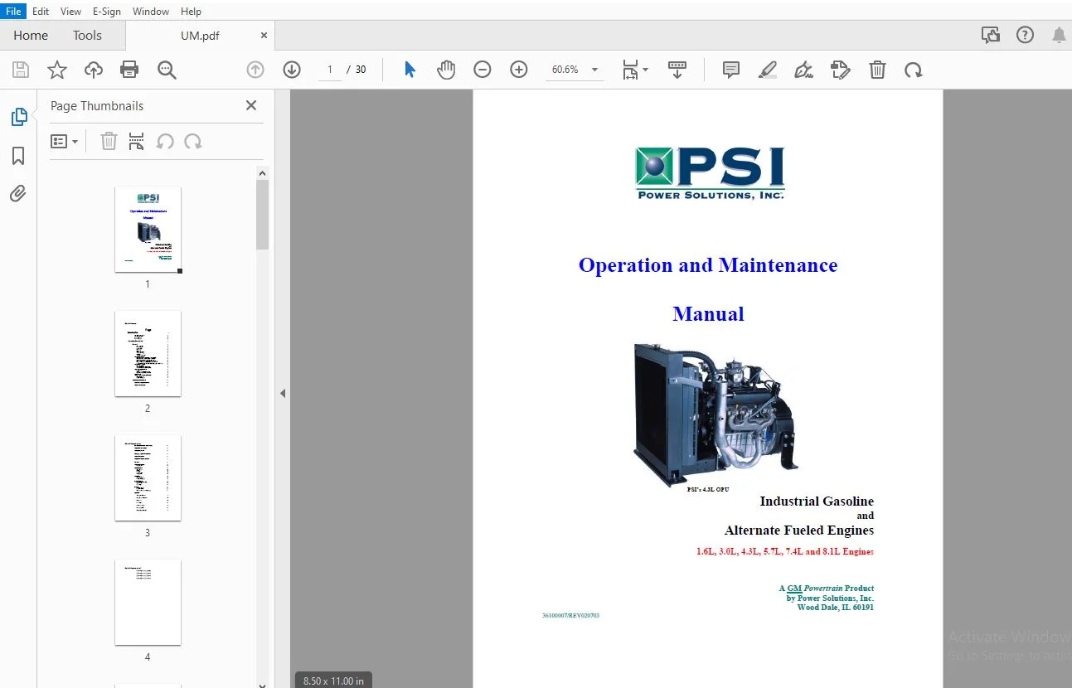Go to next page arrow
The width and height of the screenshot is (1072, 688).
point(292,70)
